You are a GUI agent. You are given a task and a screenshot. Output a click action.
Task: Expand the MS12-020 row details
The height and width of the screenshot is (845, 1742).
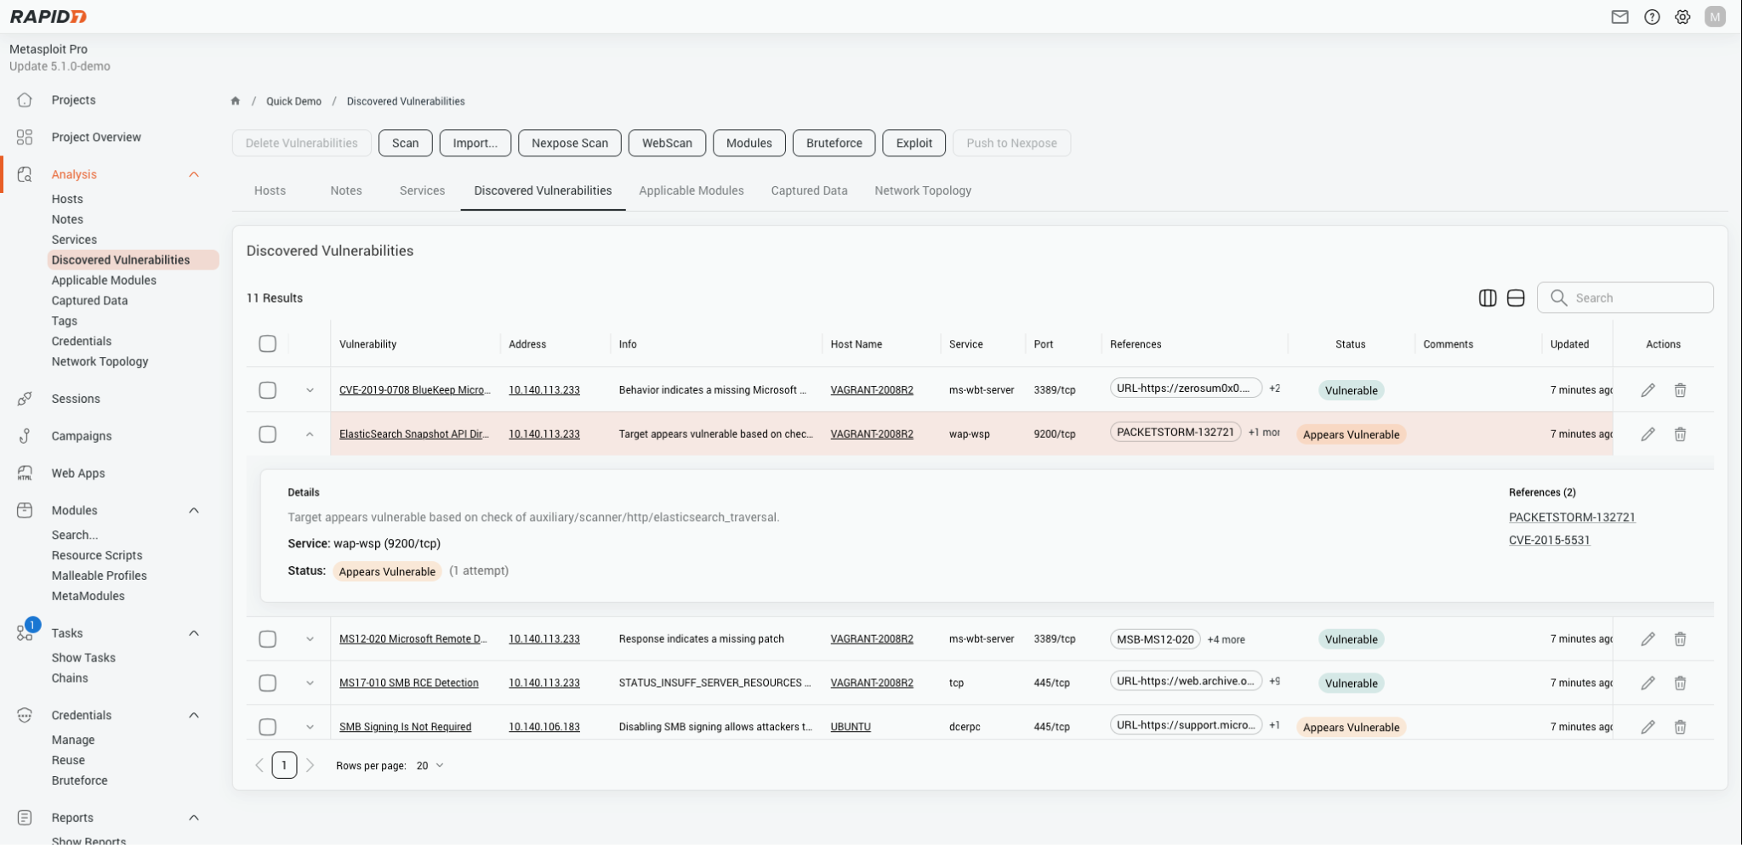point(310,639)
